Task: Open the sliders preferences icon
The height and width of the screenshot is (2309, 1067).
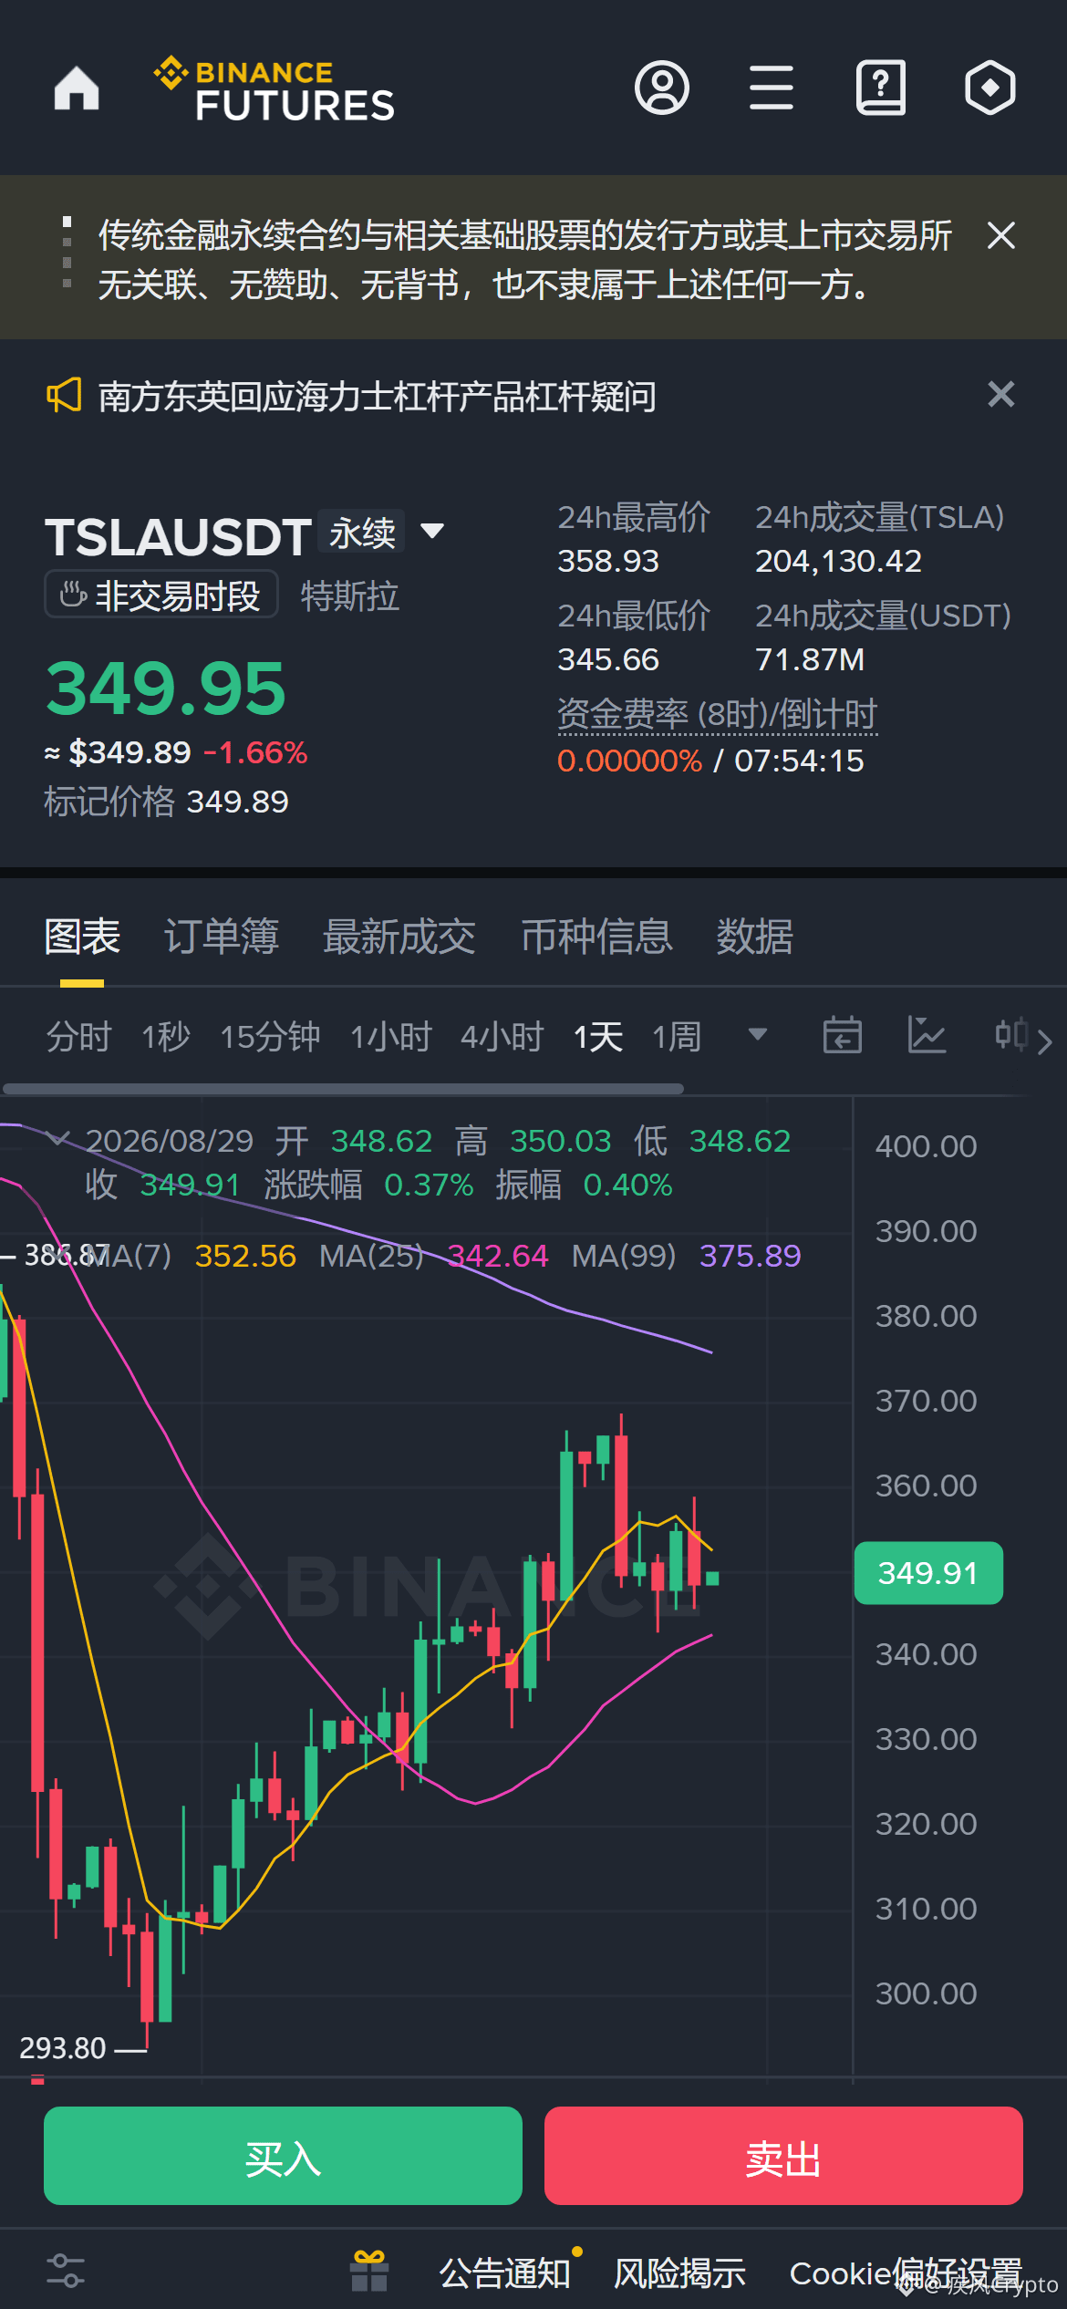Action: point(66,2271)
